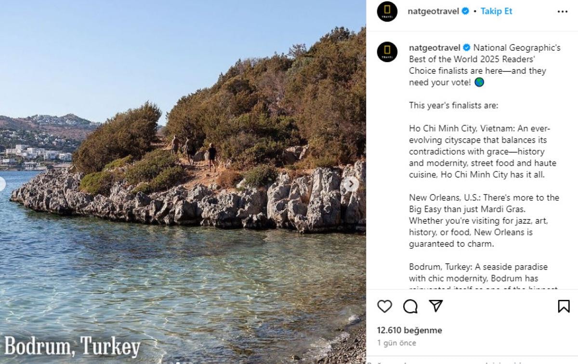Open the natgeotravel username in the header
Viewport: 578px width, 364px height.
click(433, 11)
